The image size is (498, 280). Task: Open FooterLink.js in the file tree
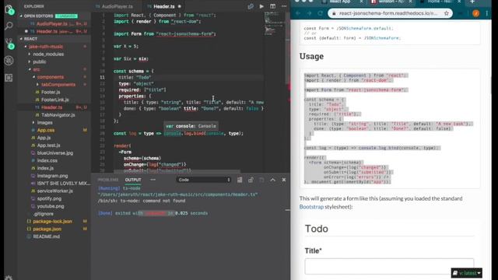[54, 100]
